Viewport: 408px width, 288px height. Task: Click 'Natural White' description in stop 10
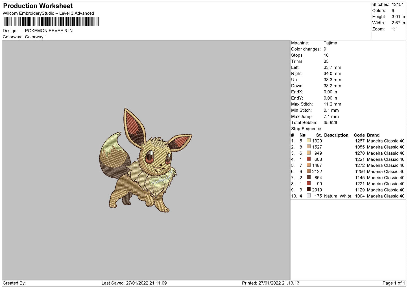(x=338, y=196)
